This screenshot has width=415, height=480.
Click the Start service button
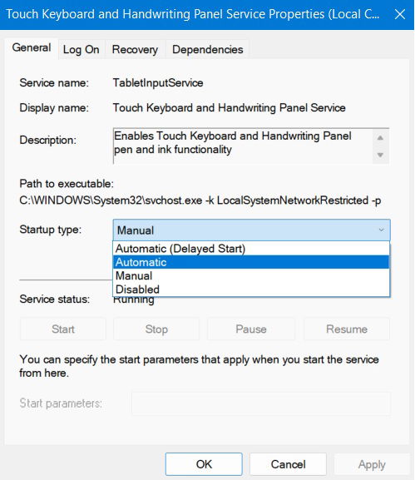(63, 329)
